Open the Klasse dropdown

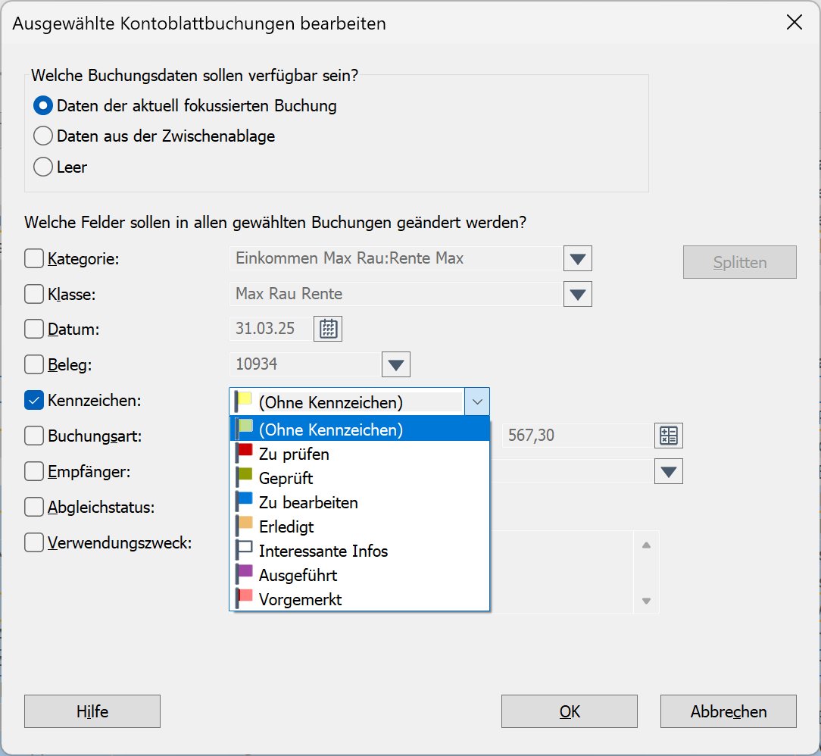click(x=578, y=294)
